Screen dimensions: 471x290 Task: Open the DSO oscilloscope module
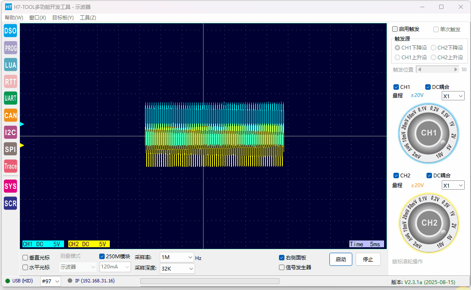(x=11, y=31)
